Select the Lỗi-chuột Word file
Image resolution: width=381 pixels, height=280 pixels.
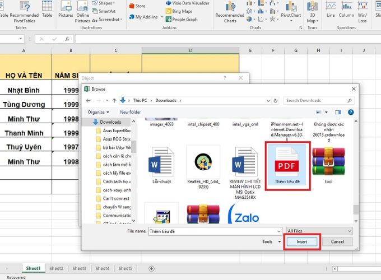pos(161,165)
